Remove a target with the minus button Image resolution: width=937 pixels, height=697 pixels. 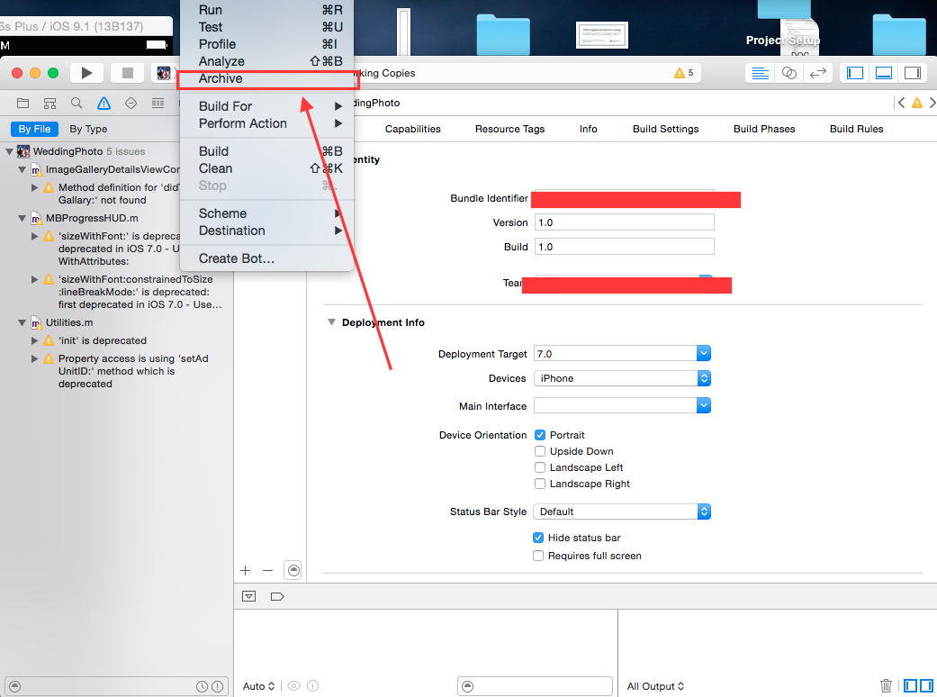[267, 570]
